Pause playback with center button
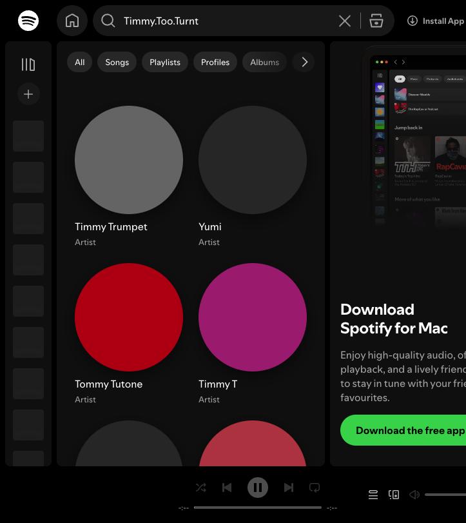 click(x=258, y=488)
